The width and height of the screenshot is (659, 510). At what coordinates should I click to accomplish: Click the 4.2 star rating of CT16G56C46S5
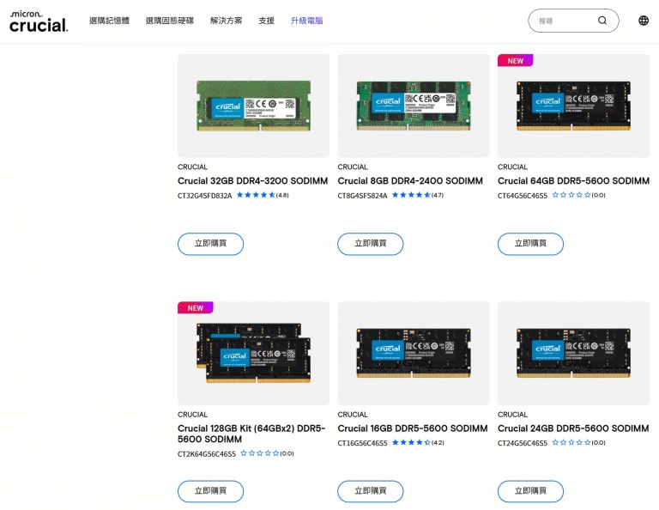pos(418,442)
